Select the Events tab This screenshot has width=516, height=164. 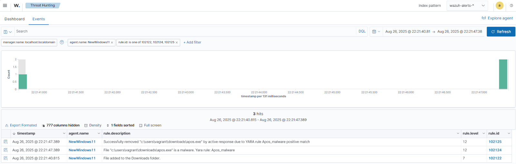(x=39, y=19)
